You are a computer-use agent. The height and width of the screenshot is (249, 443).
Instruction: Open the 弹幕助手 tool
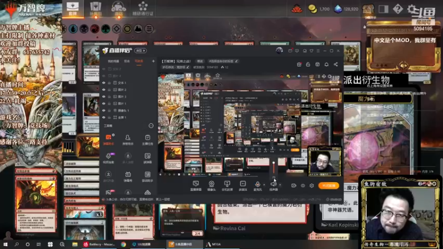point(109,140)
